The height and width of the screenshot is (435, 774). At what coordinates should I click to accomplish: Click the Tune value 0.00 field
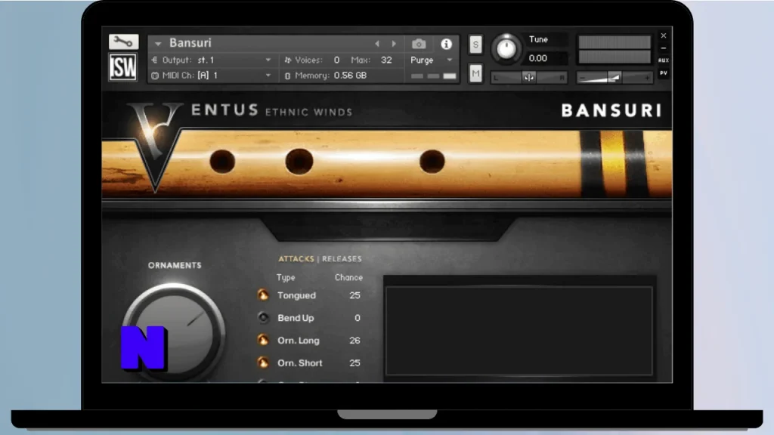coord(537,58)
